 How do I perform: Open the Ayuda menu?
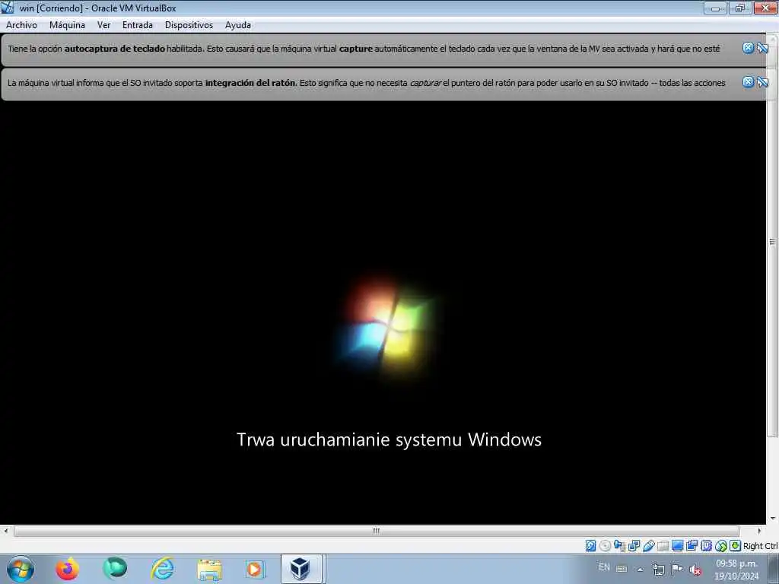[238, 25]
